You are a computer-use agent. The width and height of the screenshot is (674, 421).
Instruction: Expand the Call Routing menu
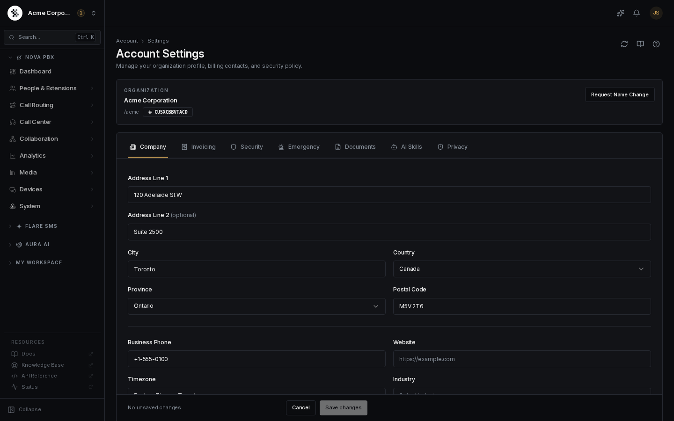[52, 105]
